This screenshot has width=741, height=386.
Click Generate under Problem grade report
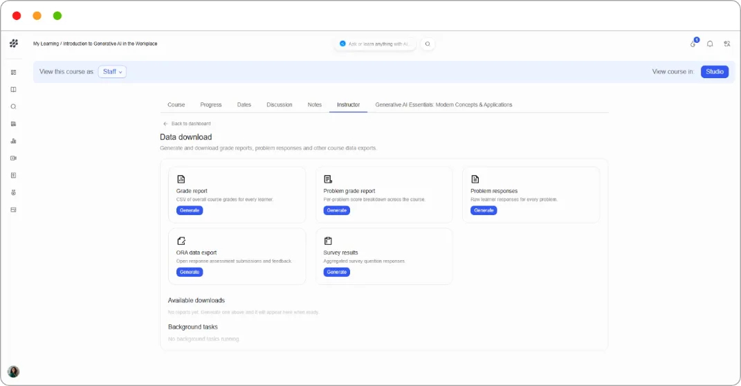pyautogui.click(x=336, y=211)
